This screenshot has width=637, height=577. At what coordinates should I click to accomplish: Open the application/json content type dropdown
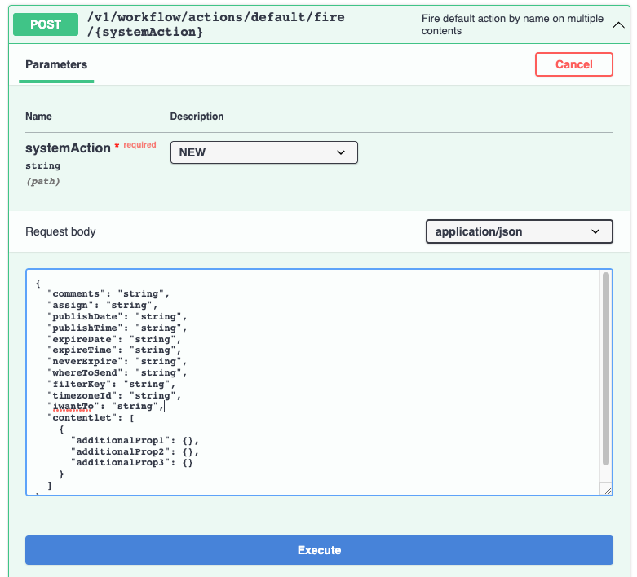point(519,231)
